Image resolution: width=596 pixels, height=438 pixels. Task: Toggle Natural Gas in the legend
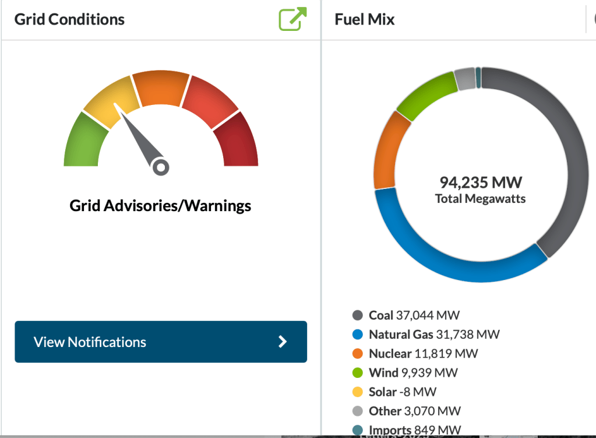pyautogui.click(x=426, y=335)
